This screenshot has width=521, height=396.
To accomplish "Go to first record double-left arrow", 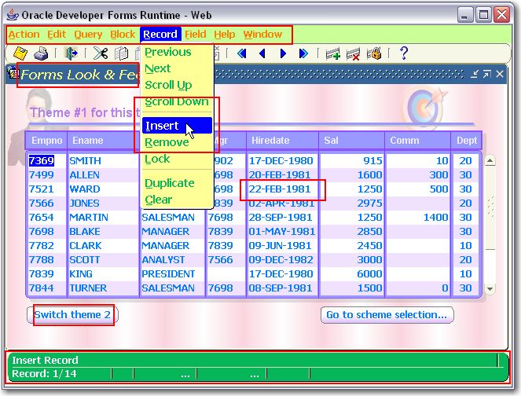I will pyautogui.click(x=241, y=53).
